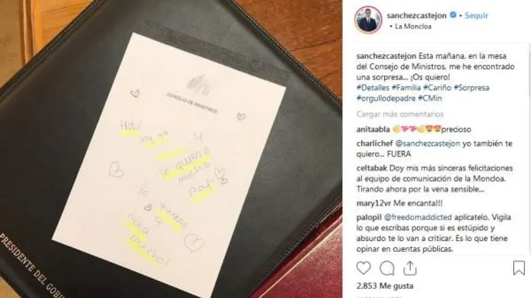
Task: View charlichef commenter profile
Action: pos(374,144)
